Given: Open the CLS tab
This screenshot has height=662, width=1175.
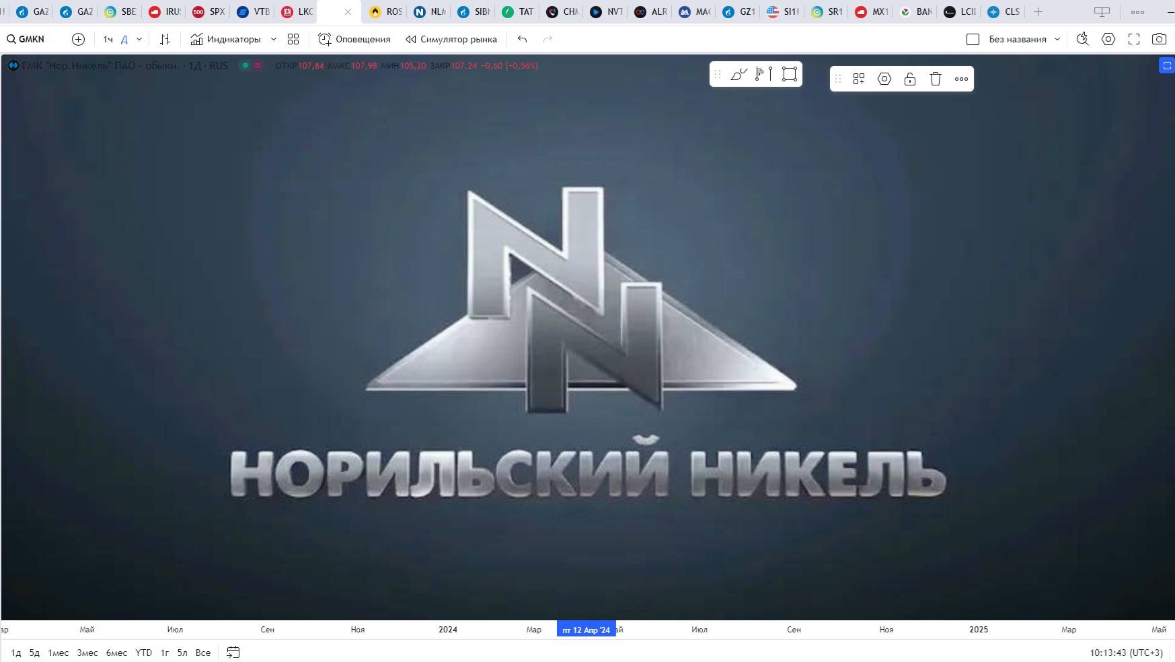Looking at the screenshot, I should [x=1003, y=11].
